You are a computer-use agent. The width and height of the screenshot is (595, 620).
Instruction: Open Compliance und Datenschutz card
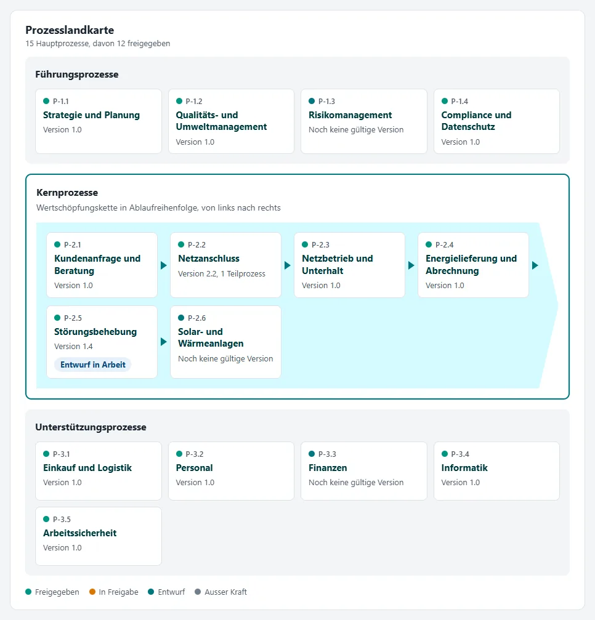click(496, 121)
